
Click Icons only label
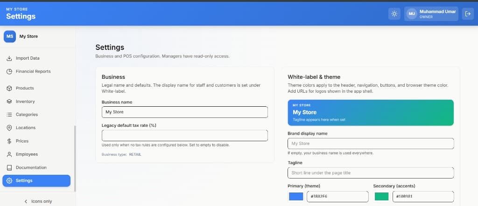coord(42,201)
